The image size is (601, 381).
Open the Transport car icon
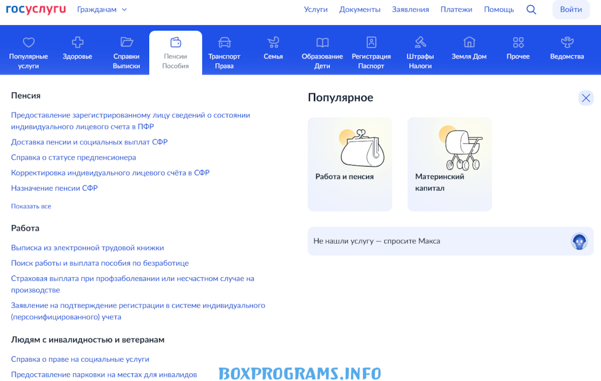click(224, 42)
